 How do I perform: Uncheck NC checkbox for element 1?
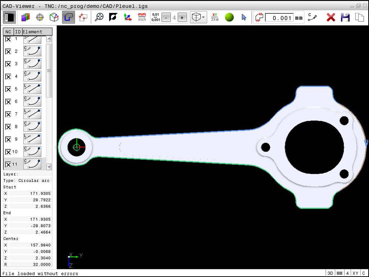[x=8, y=39]
